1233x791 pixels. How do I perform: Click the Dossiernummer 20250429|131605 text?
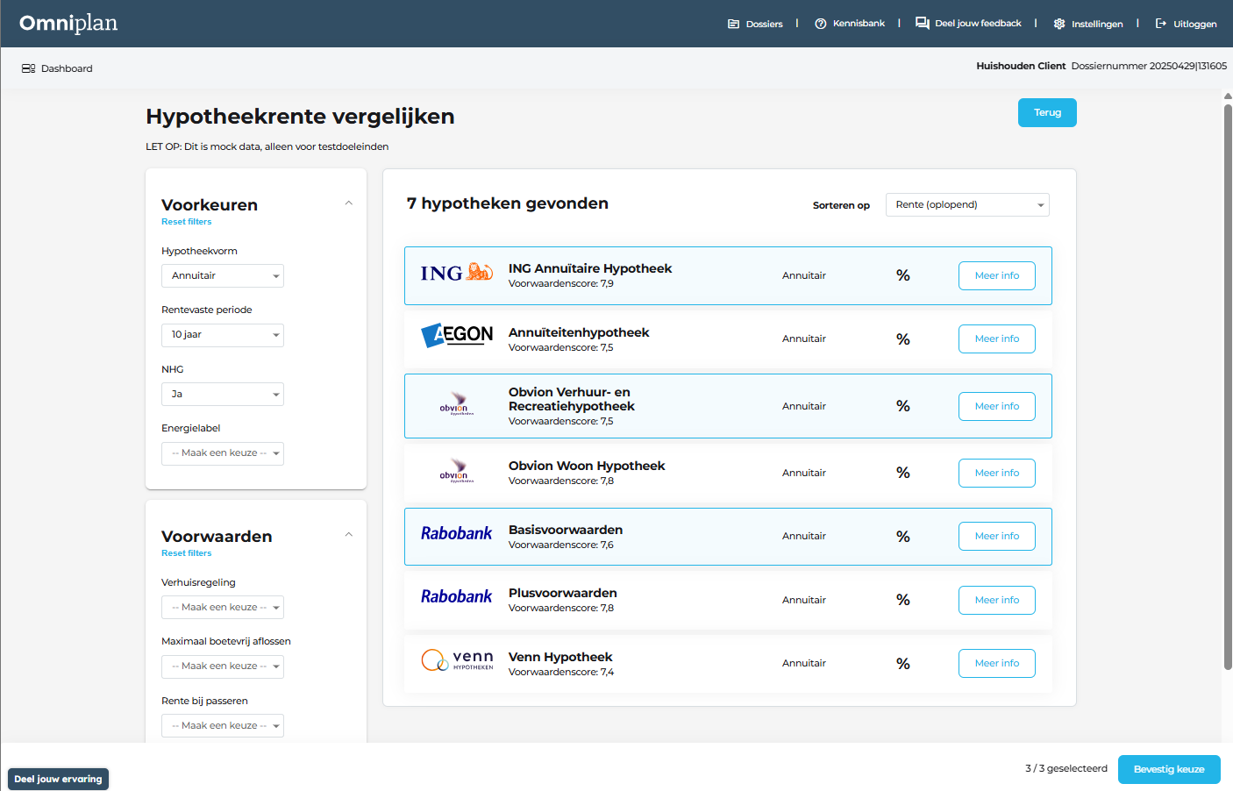tap(1149, 66)
